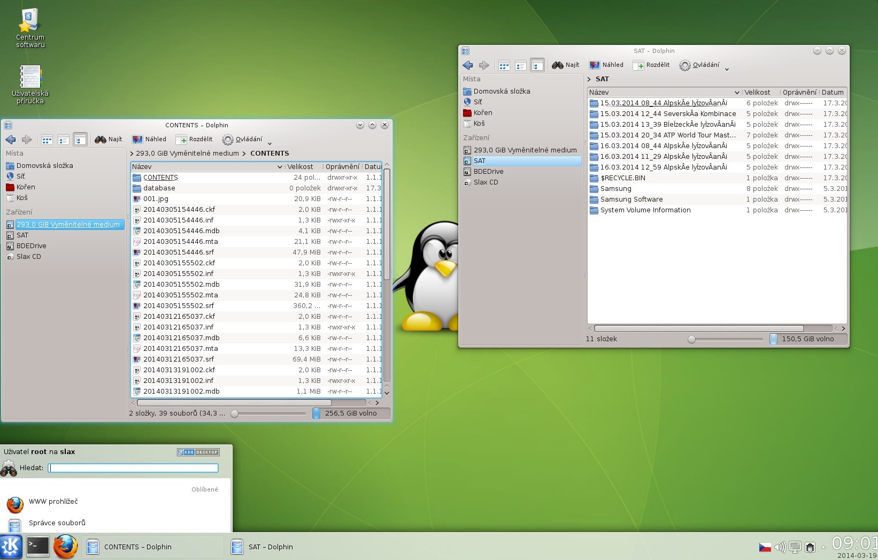Switch SAT window to icons view
This screenshot has width=878, height=560.
point(504,65)
